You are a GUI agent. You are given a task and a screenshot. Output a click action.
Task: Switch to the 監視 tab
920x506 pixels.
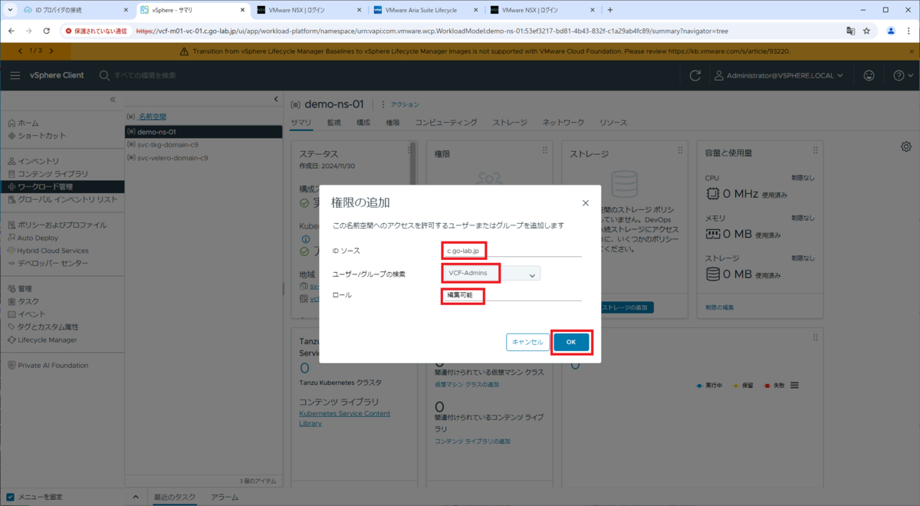coord(333,123)
